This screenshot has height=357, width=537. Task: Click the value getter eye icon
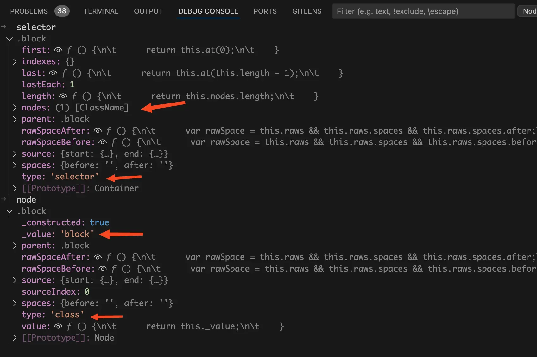[x=58, y=326]
